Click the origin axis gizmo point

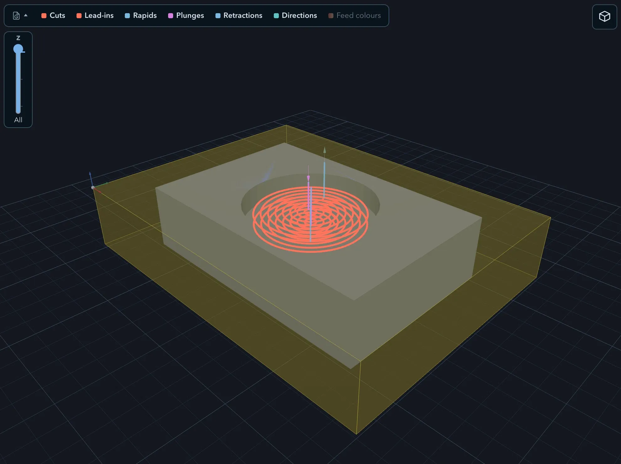click(x=93, y=187)
